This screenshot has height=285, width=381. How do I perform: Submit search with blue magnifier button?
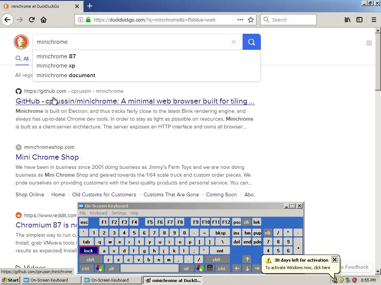pos(252,42)
